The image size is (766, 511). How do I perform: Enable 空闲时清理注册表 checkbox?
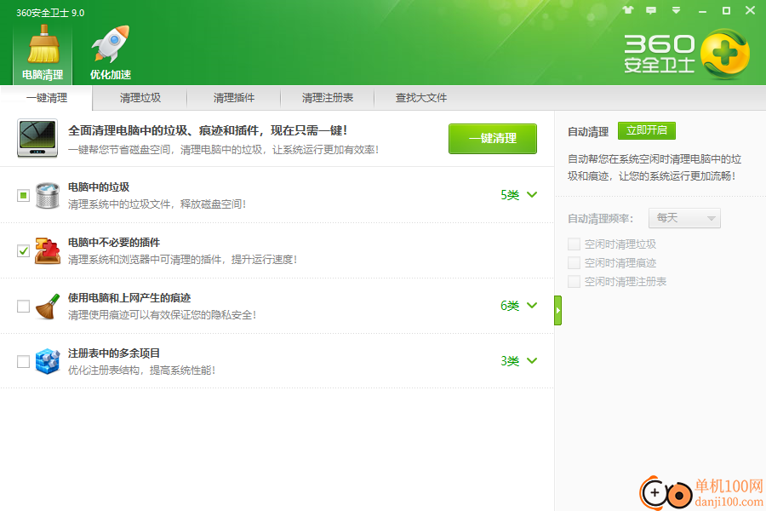point(574,281)
